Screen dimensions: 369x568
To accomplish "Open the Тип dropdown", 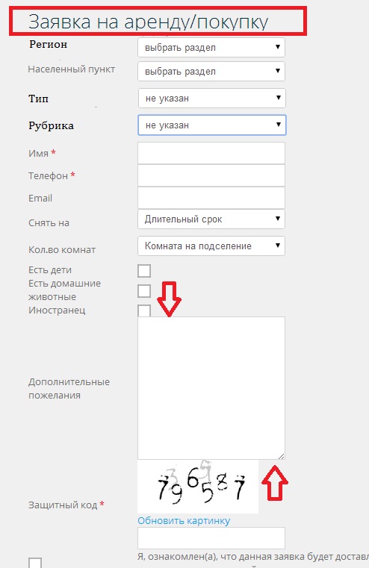I will 212,99.
